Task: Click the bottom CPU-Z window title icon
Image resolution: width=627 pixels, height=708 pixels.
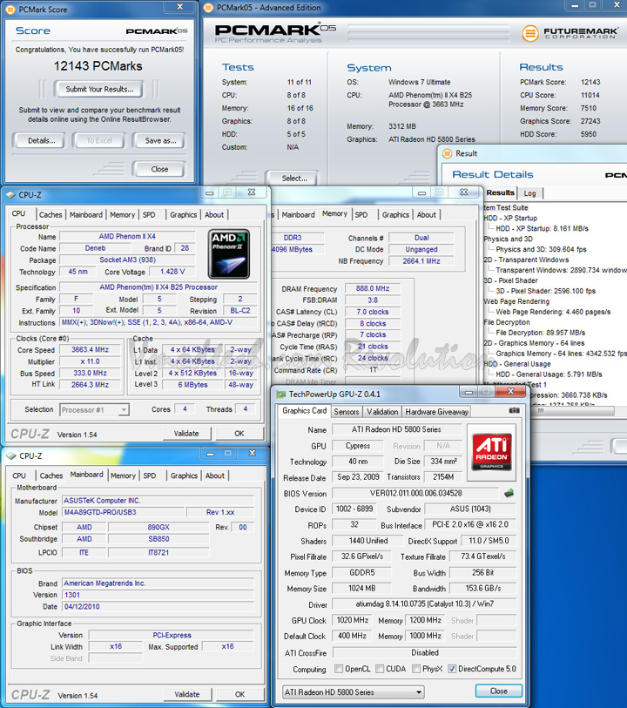Action: click(11, 456)
